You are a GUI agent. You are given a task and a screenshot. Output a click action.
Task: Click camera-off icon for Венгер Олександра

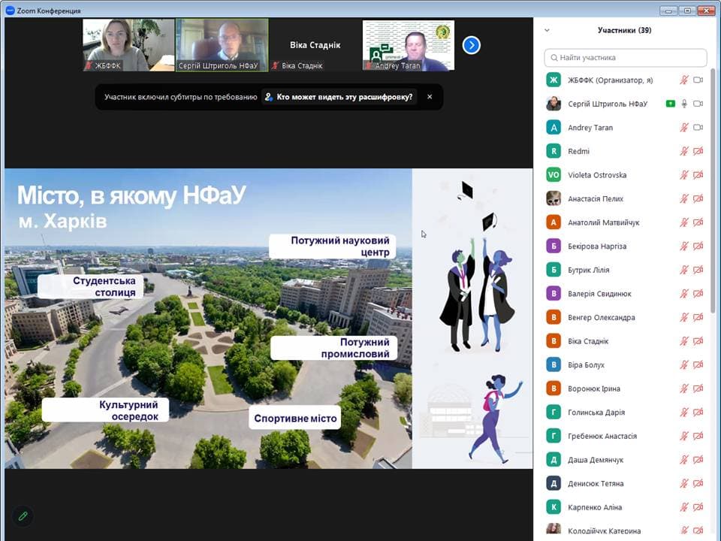pos(698,317)
